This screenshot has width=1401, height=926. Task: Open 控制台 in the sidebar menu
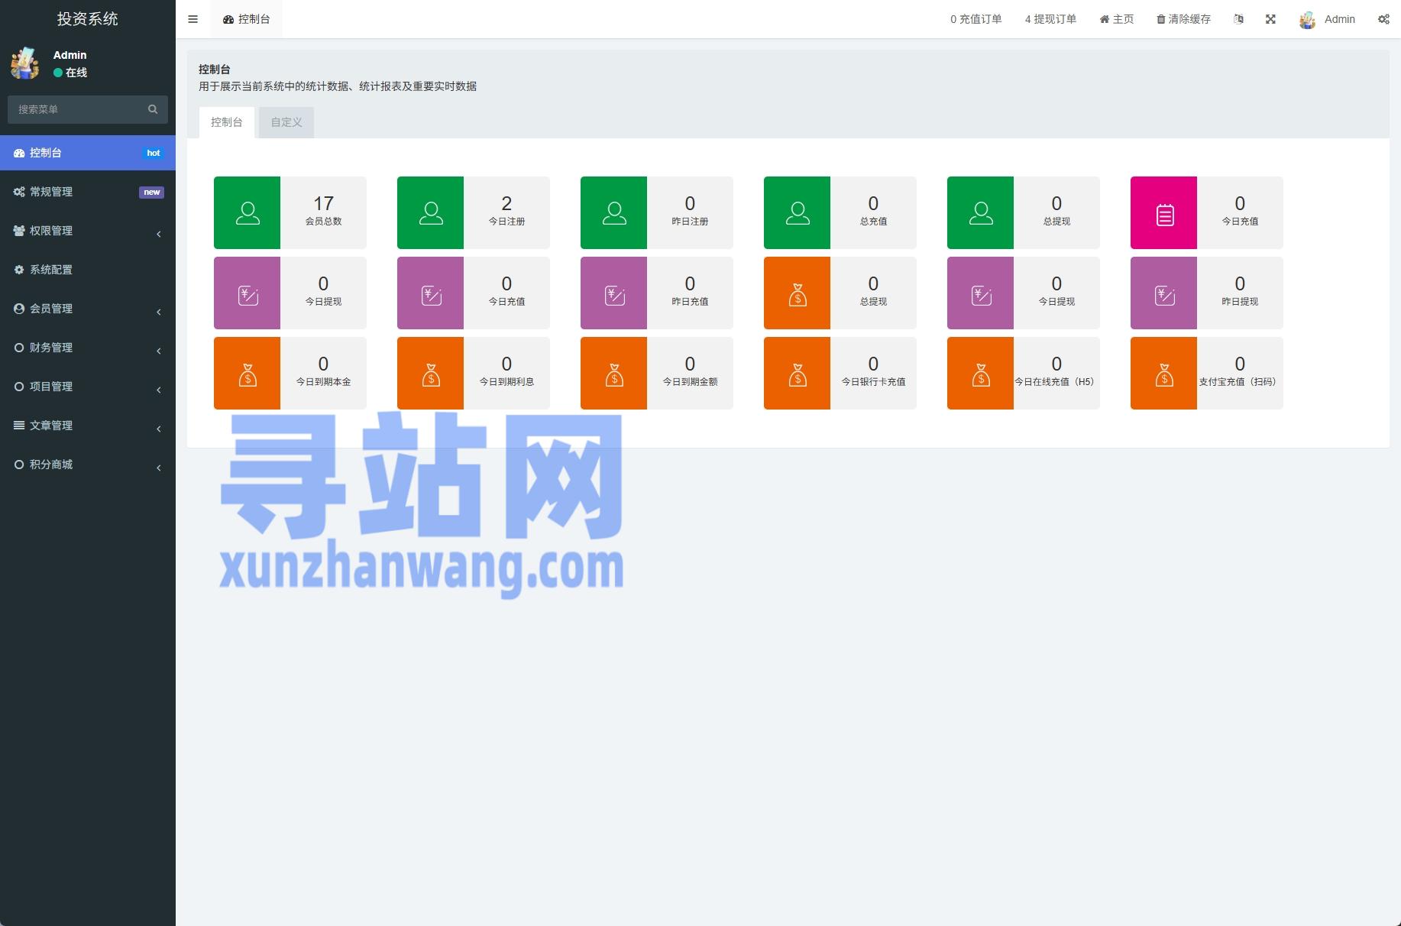click(88, 153)
